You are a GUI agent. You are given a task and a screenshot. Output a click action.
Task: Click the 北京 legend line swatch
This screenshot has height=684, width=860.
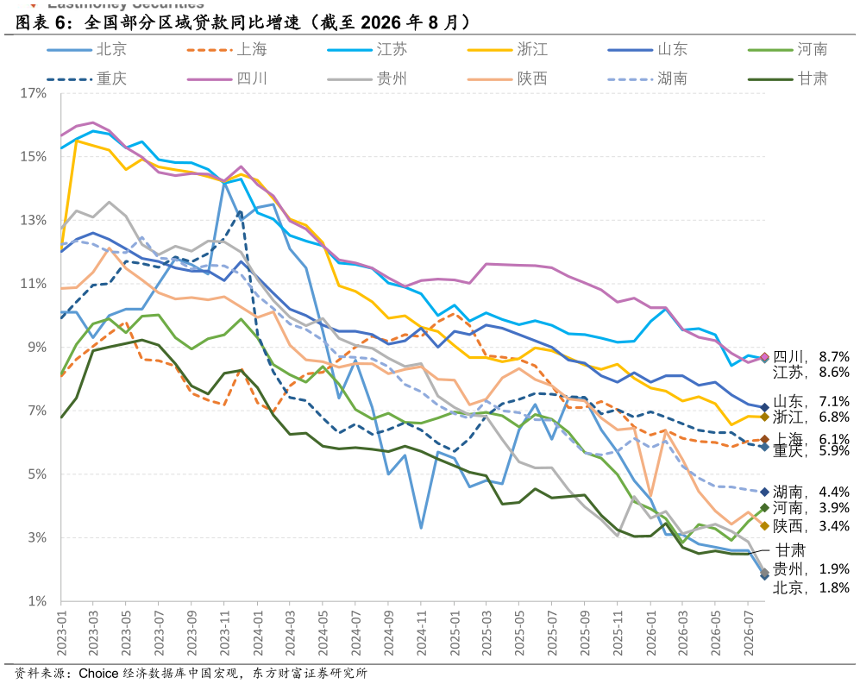(69, 50)
